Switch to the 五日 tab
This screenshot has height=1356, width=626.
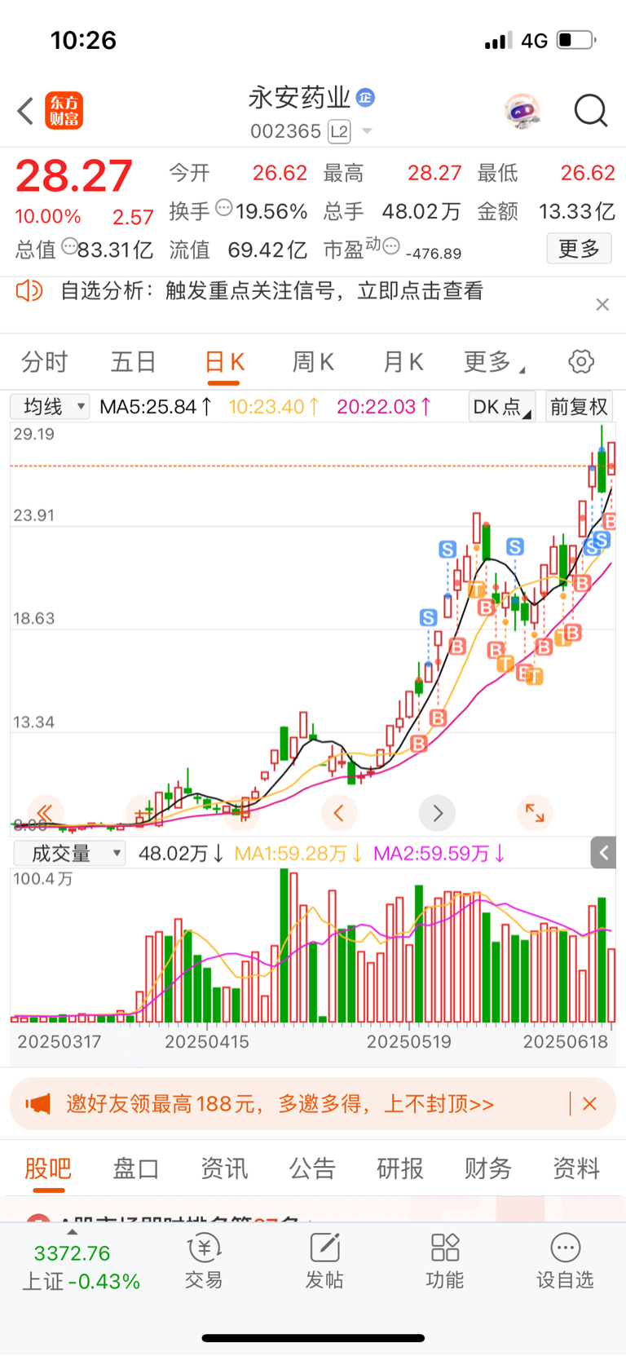click(133, 361)
